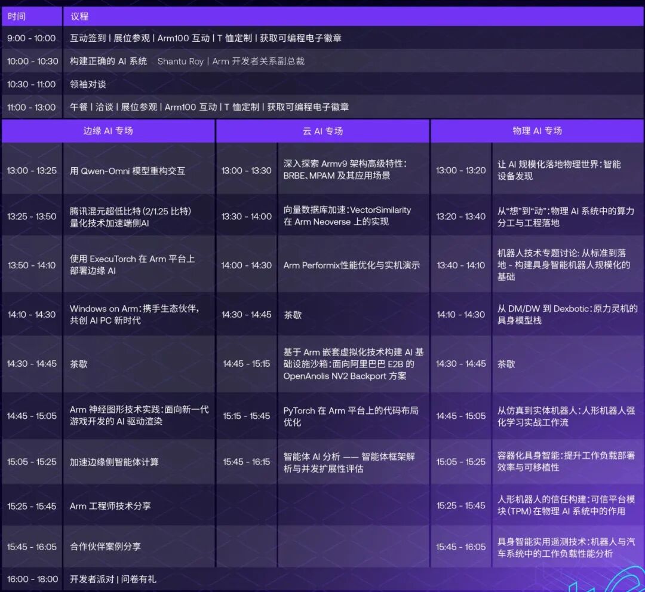Click 深入探索 Armv9 架构高级特性 session
Image resolution: width=645 pixels, height=592 pixels.
click(x=345, y=170)
